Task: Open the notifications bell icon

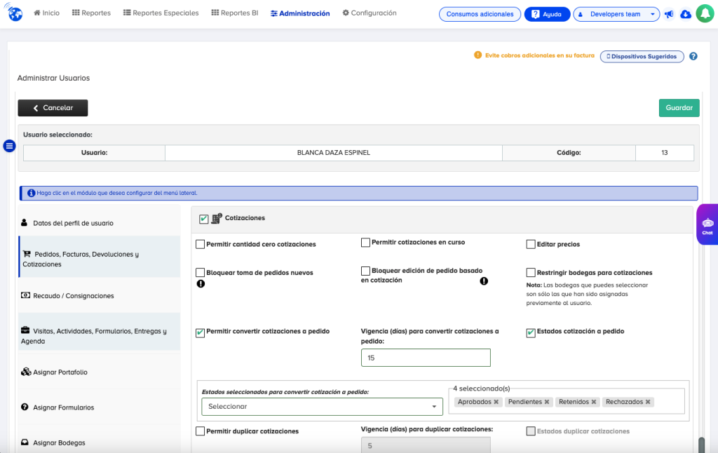Action: pos(704,13)
